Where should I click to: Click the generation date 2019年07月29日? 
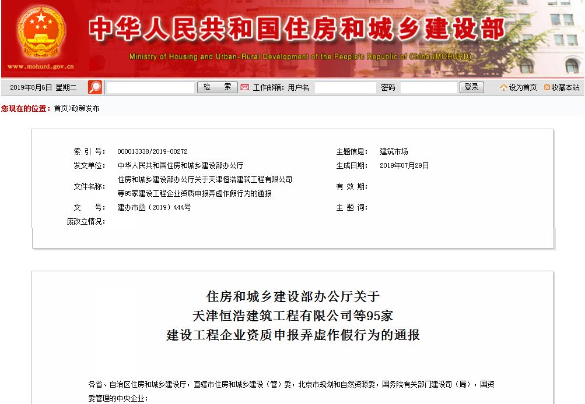coord(404,165)
